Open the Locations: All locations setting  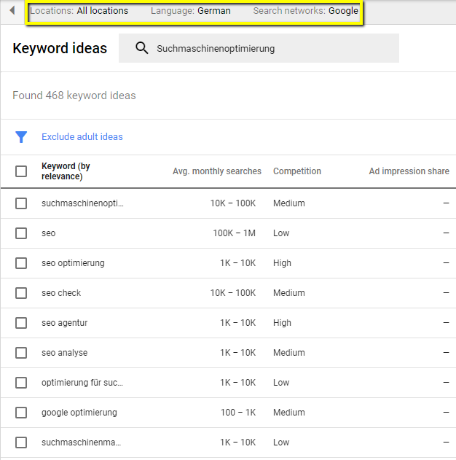pyautogui.click(x=79, y=11)
